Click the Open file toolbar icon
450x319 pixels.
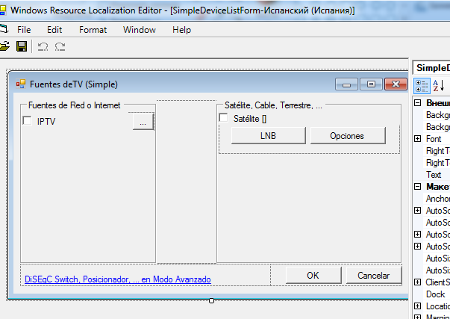(x=4, y=46)
